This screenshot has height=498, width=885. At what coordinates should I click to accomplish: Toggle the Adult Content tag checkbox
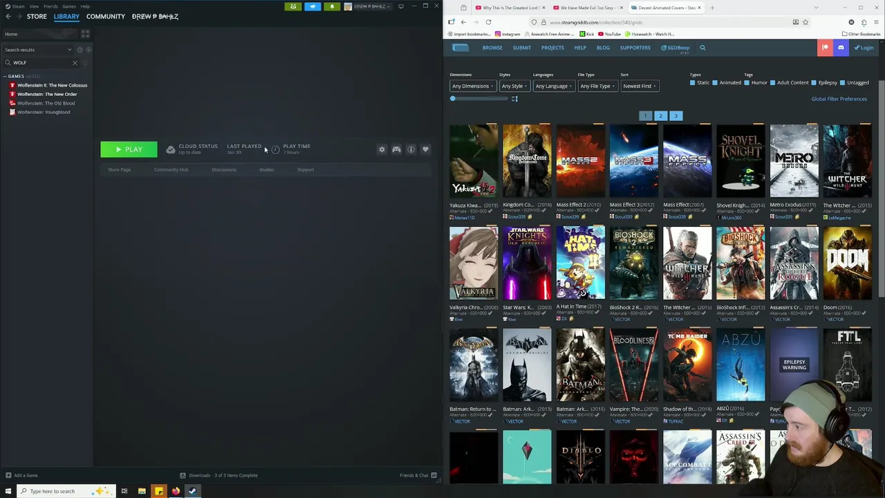772,83
